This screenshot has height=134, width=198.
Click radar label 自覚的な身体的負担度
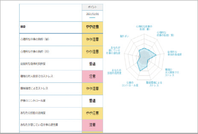point(175,53)
